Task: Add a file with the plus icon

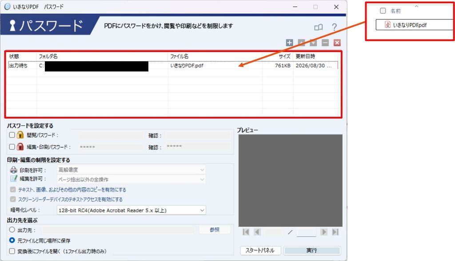Action: point(289,43)
